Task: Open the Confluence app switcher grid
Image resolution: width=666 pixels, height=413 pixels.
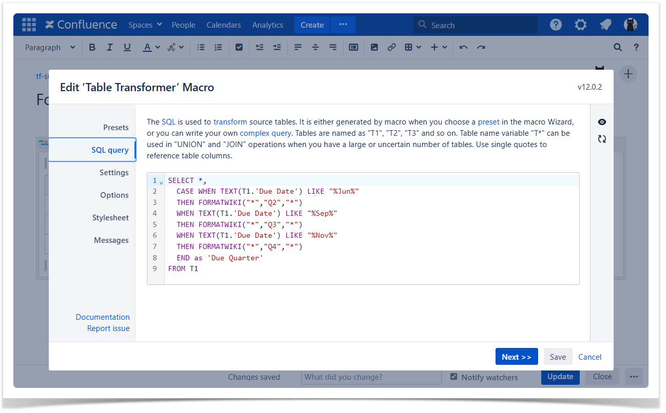Action: (x=29, y=25)
